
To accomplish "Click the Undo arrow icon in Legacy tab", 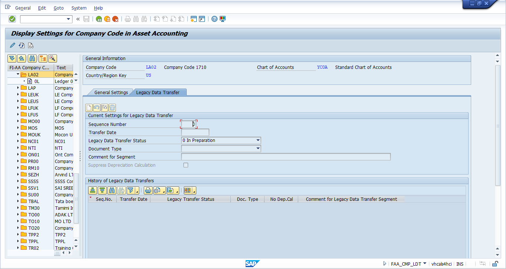I will (97, 108).
